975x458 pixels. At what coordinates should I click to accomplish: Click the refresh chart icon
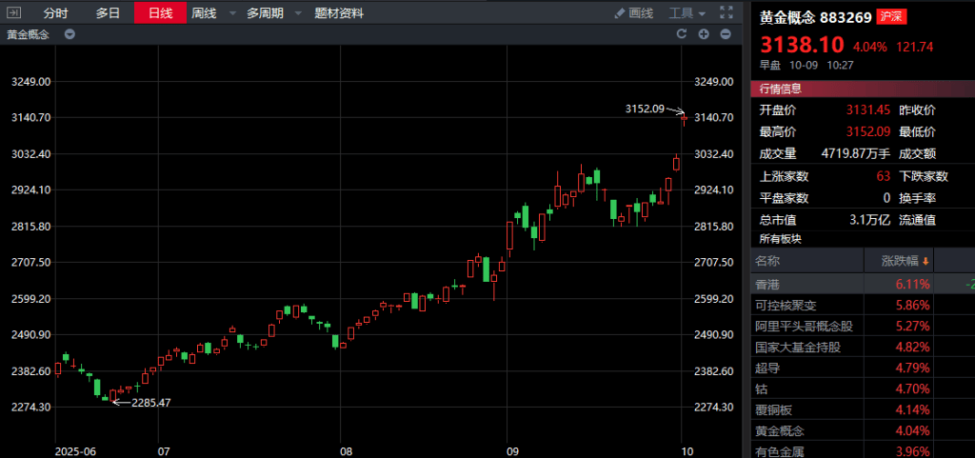pyautogui.click(x=681, y=33)
